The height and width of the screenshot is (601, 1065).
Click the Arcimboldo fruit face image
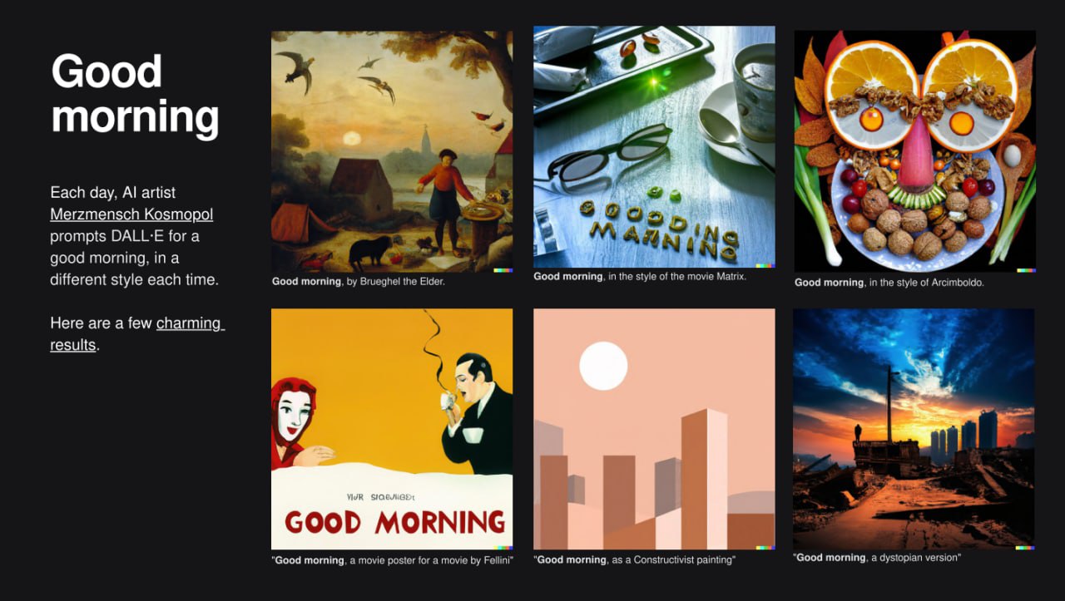point(915,151)
